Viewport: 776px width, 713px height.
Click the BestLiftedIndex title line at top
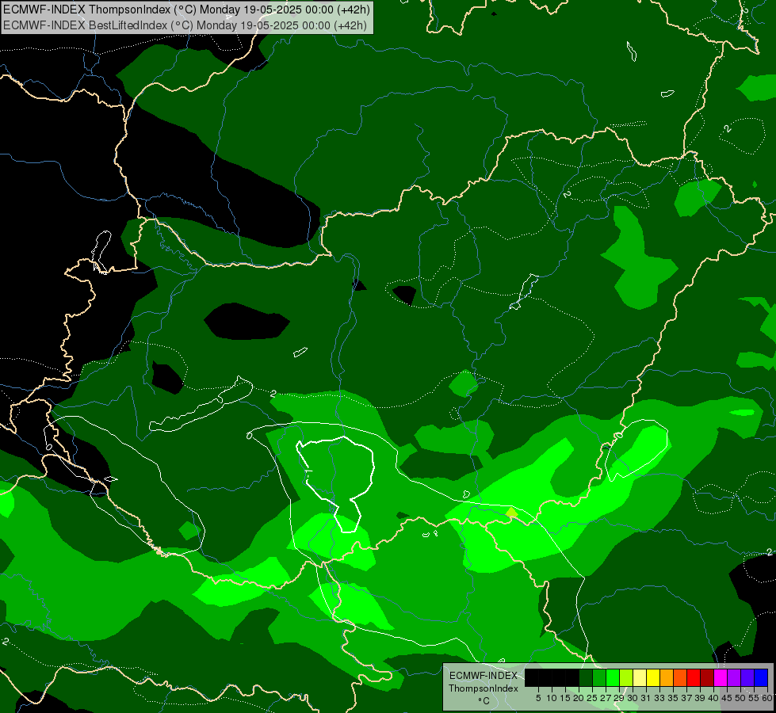pyautogui.click(x=185, y=25)
